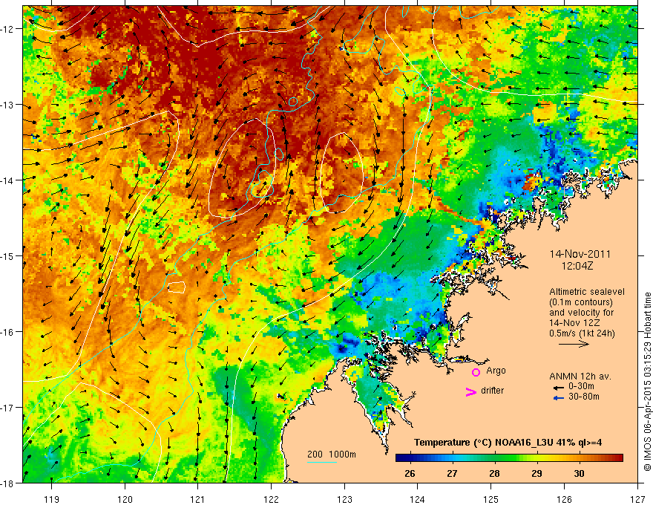Click the 0.5m/s velocity scale arrow
This screenshot has width=653, height=505.
coord(574,344)
